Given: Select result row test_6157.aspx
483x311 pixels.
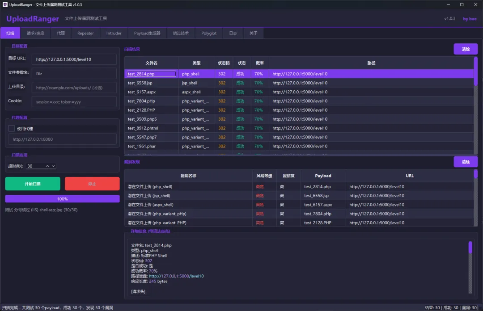Looking at the screenshot, I should click(x=299, y=92).
